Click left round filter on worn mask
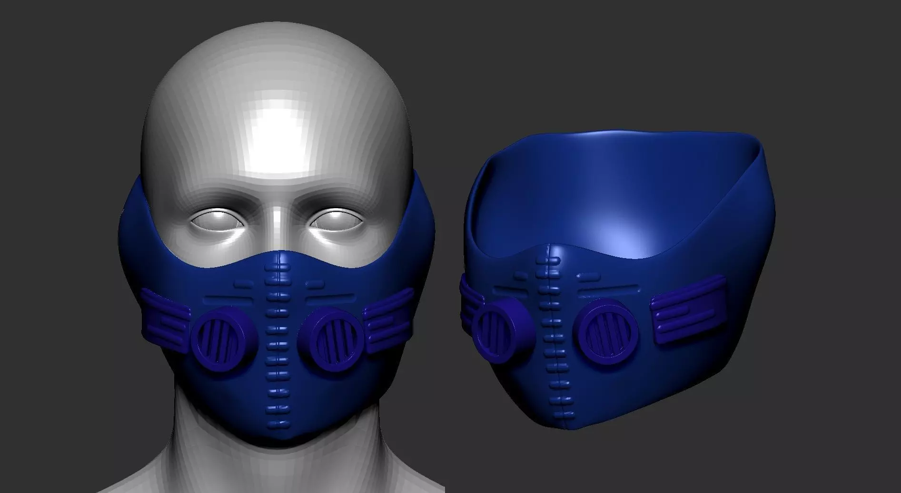901x493 pixels. click(x=224, y=339)
